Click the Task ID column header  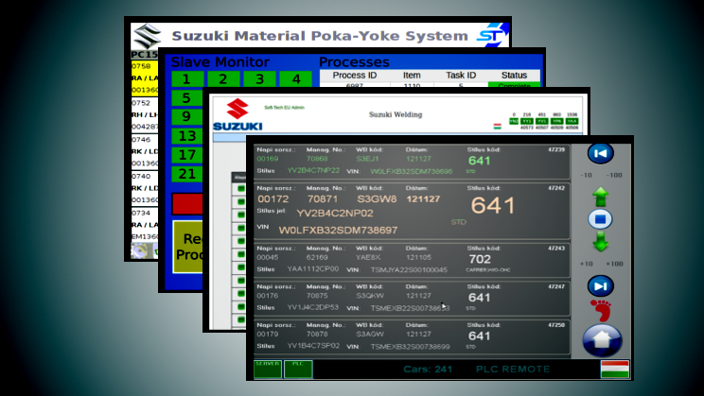(x=461, y=76)
